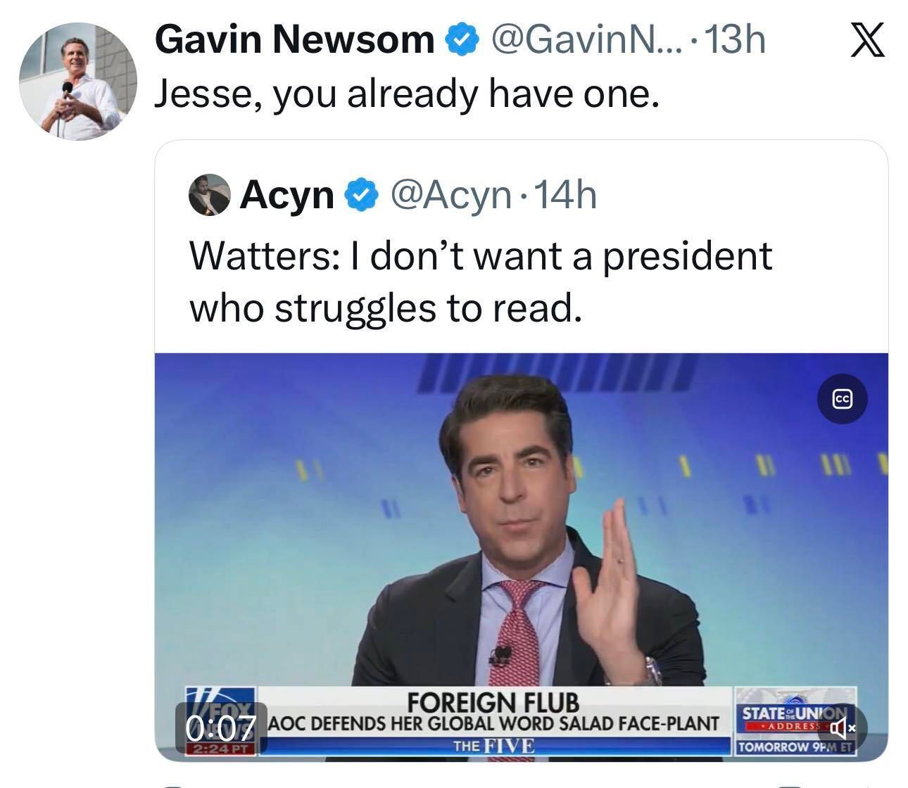
Task: Open the Acyn display name
Action: click(287, 195)
